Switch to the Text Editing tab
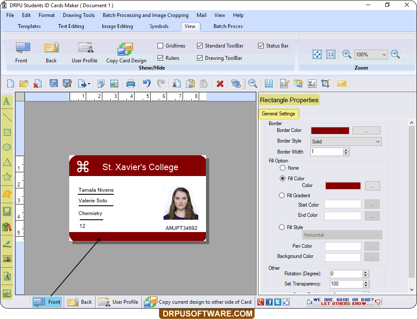The image size is (417, 319). (71, 26)
